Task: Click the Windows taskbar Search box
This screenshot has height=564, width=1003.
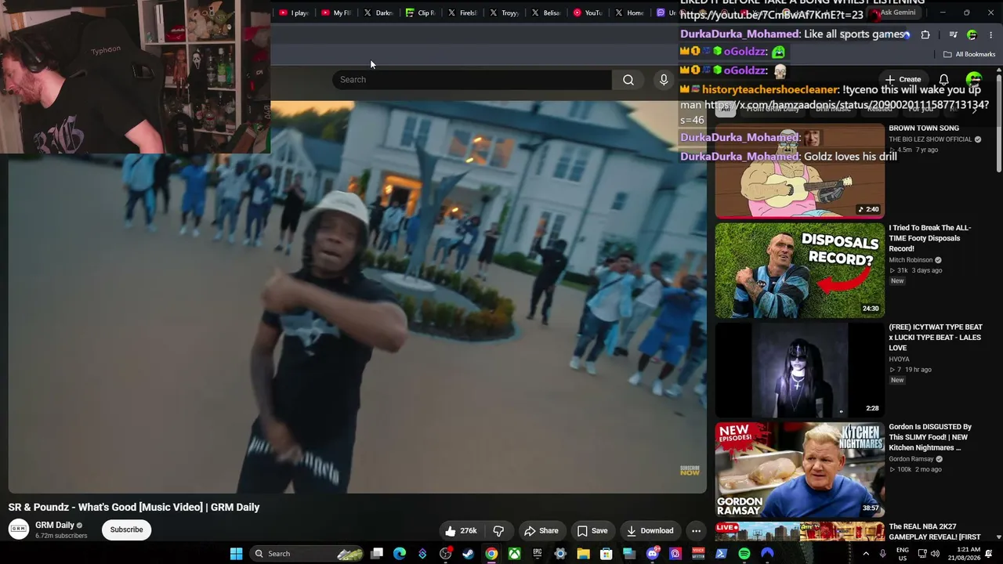Action: pyautogui.click(x=306, y=554)
